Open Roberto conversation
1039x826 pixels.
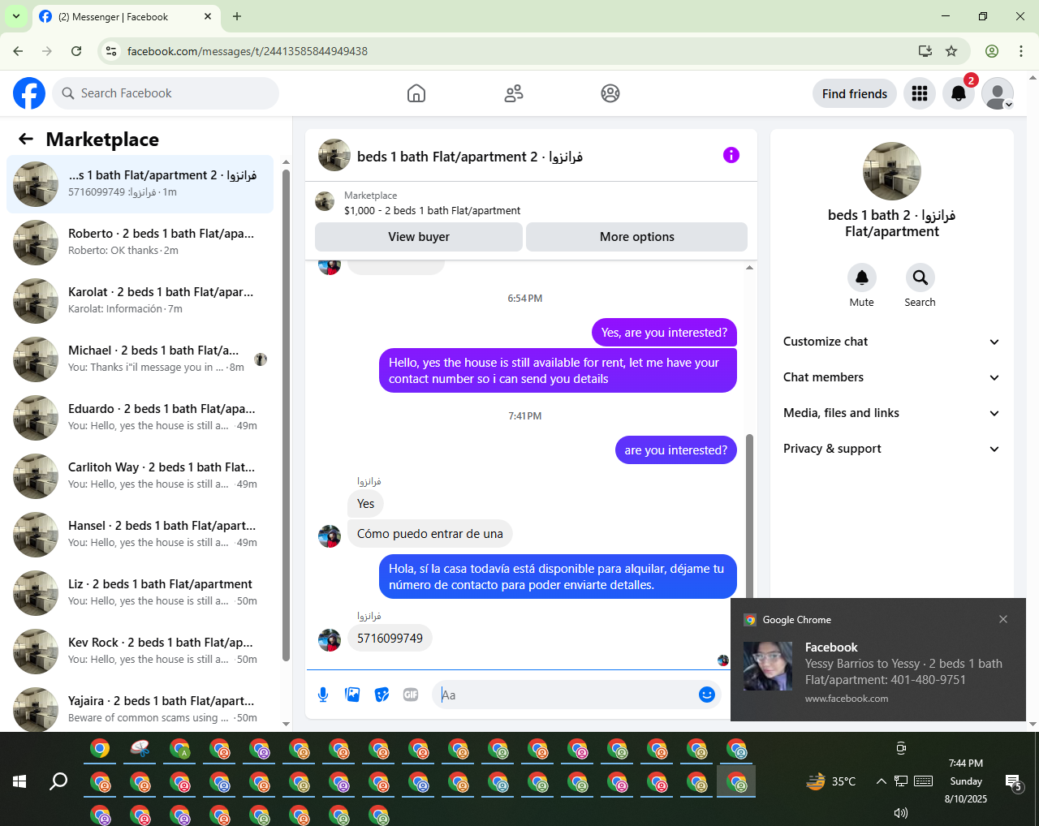click(140, 243)
